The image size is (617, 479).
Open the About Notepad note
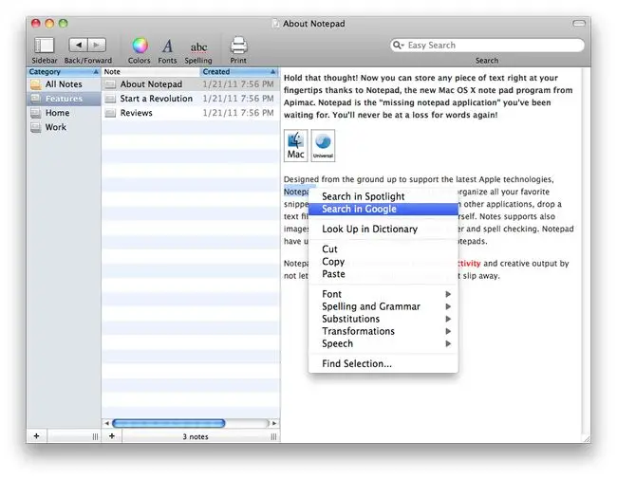coord(191,84)
